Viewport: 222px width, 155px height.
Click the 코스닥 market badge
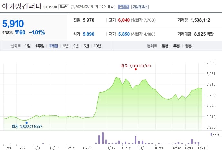(x=64, y=7)
